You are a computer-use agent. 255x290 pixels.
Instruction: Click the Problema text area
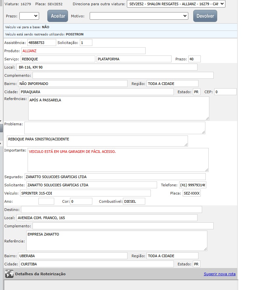click(114, 128)
